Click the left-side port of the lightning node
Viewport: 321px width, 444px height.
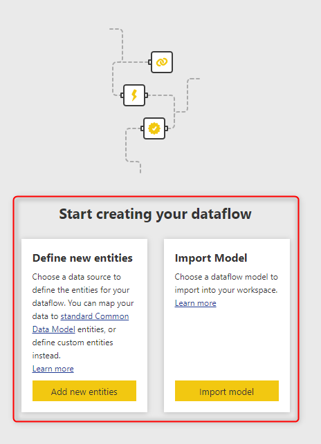pos(122,95)
